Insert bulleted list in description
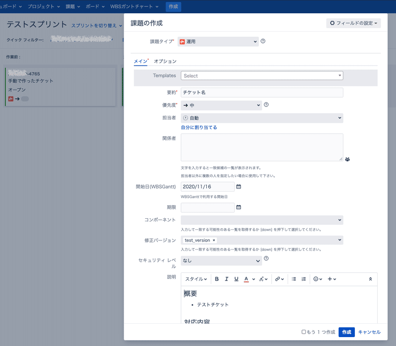The image size is (396, 346). tap(294, 279)
